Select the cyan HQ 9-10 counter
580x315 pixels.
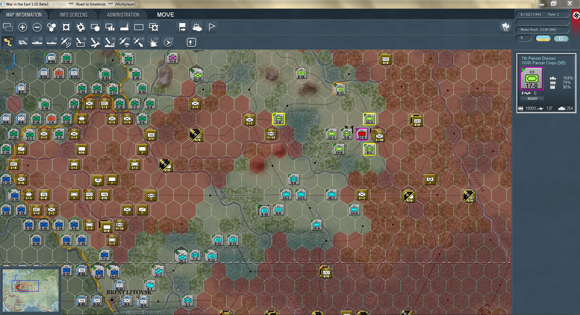[264, 210]
